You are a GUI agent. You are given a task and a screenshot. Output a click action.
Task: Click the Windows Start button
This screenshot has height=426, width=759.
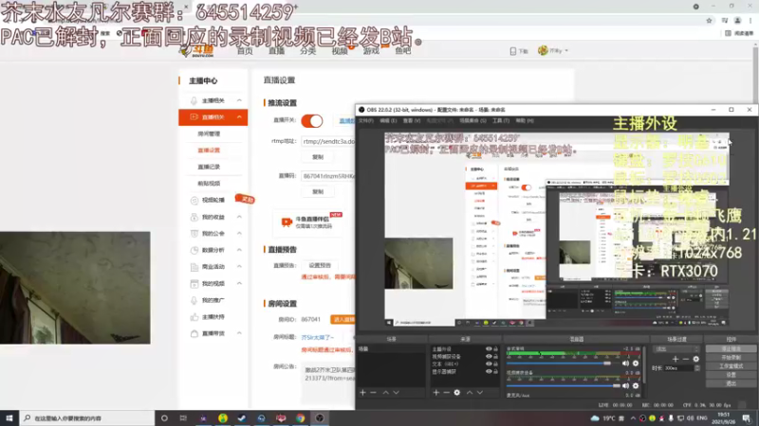point(9,418)
